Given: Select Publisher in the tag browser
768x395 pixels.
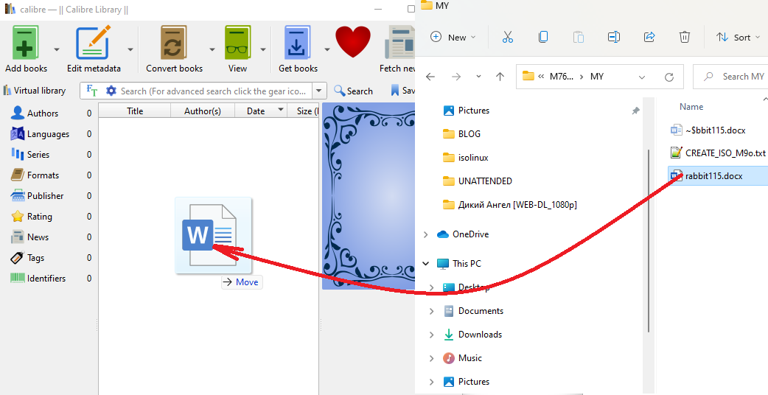Looking at the screenshot, I should click(x=45, y=196).
